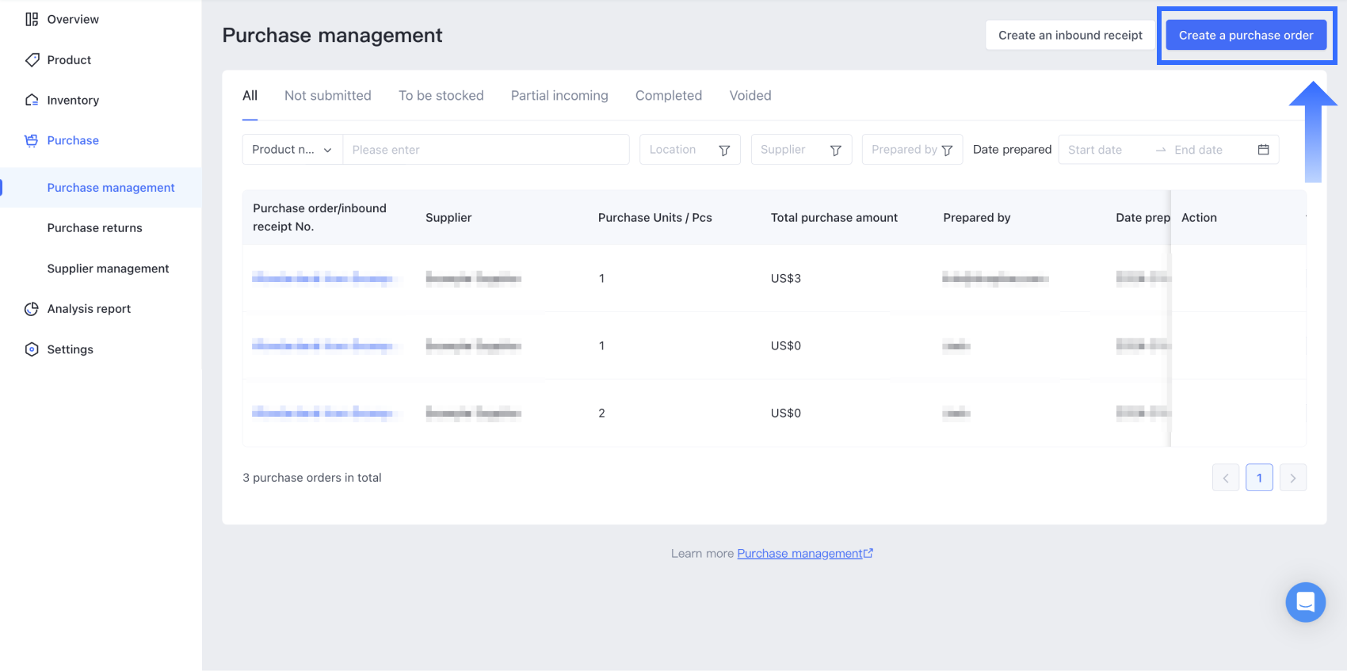This screenshot has width=1347, height=671.
Task: Click the Overview sidebar icon
Action: coord(32,19)
